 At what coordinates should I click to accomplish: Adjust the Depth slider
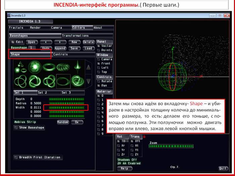click(66, 99)
